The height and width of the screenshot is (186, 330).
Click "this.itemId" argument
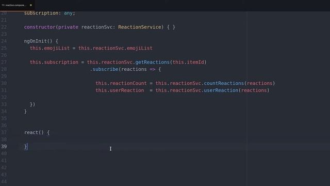click(188, 62)
